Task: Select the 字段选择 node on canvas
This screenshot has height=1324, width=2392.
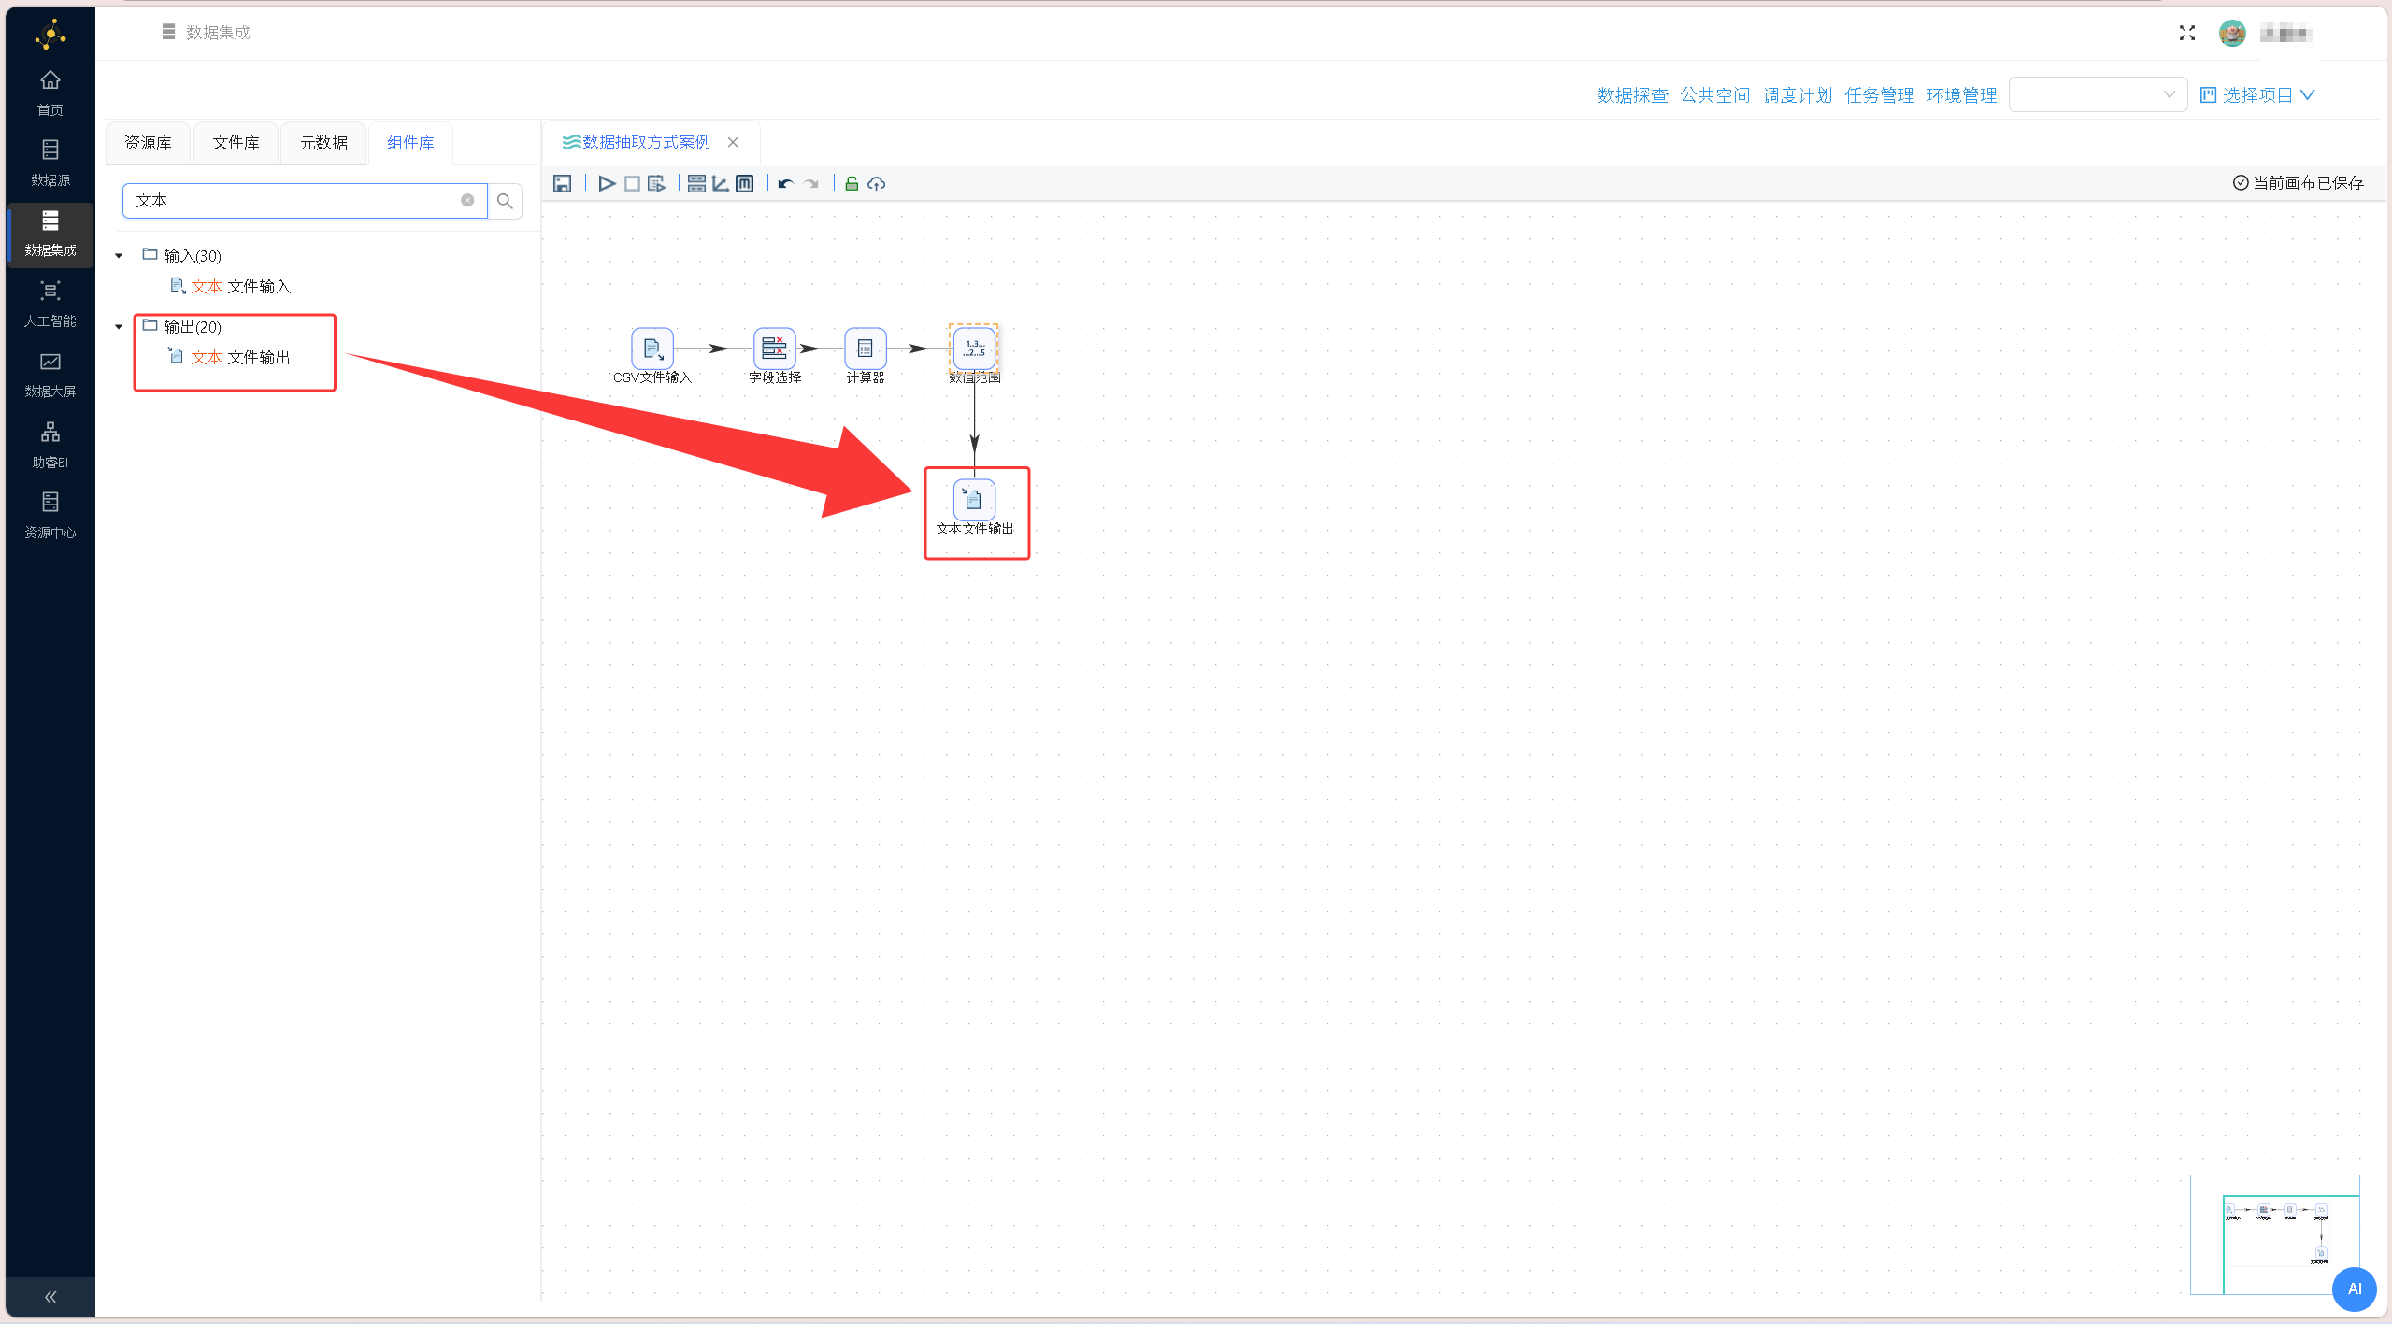Action: coord(774,349)
